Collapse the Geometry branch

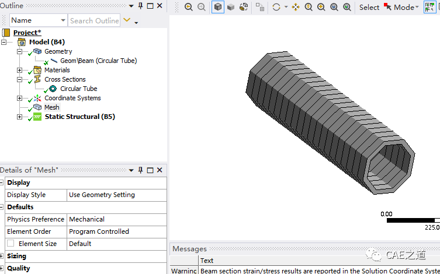pyautogui.click(x=19, y=51)
